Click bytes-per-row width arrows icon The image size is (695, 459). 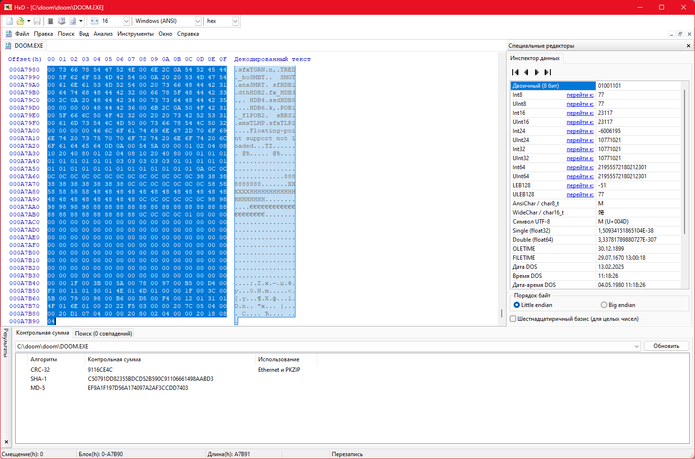[x=94, y=21]
